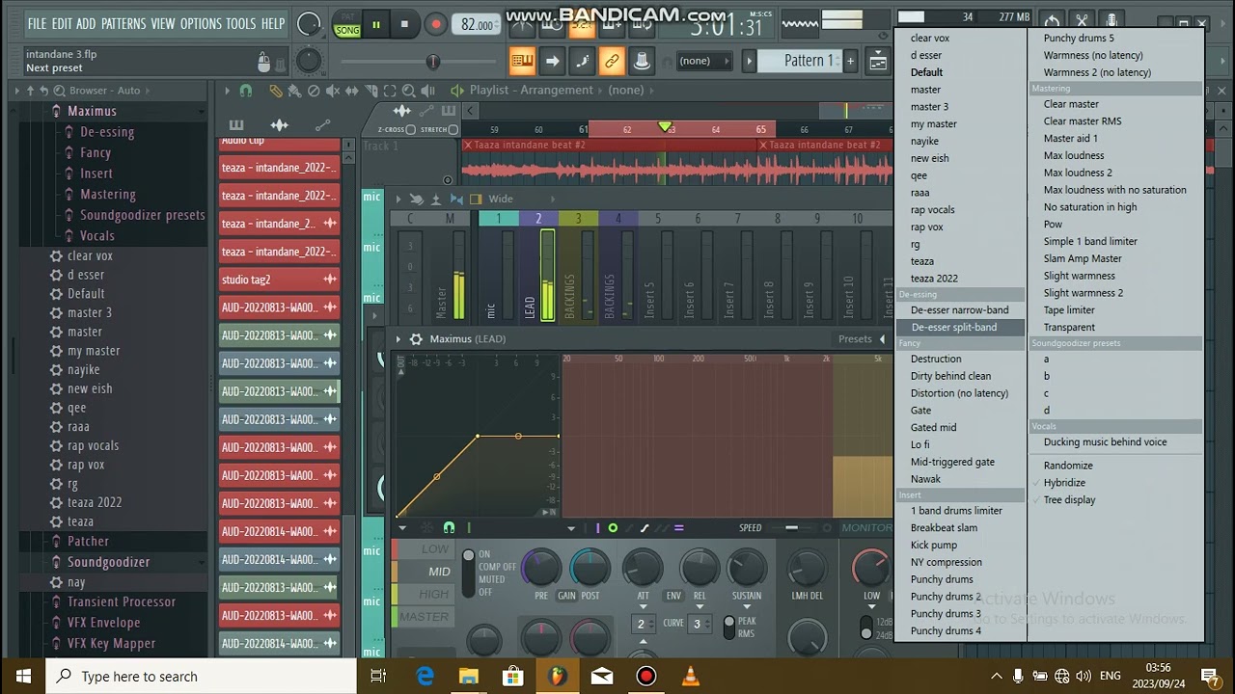Viewport: 1235px width, 694px height.
Task: Choose 'Tape limiter' preset
Action: pyautogui.click(x=1069, y=310)
